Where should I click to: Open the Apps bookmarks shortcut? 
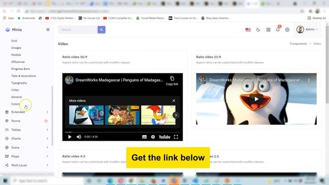(x=9, y=18)
